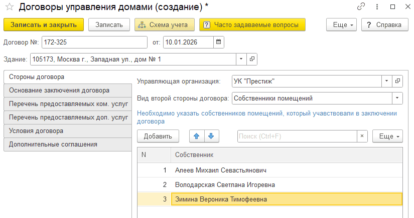Click the Собственник column header
This screenshot has height=218, width=414.
click(287, 154)
